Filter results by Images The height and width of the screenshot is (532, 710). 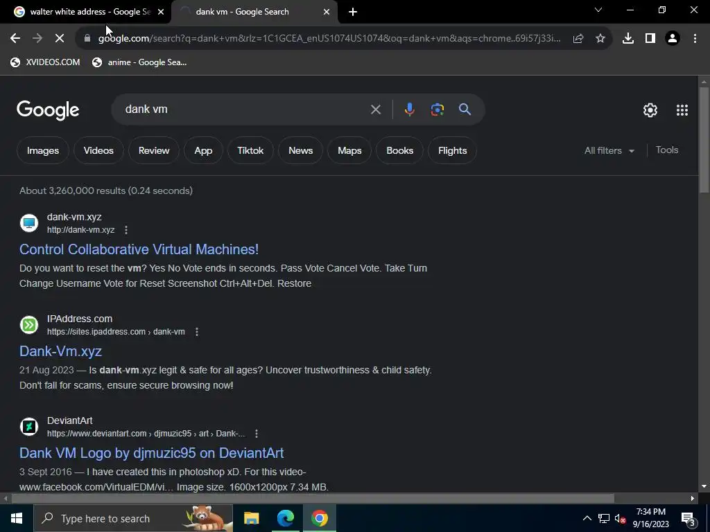point(42,150)
